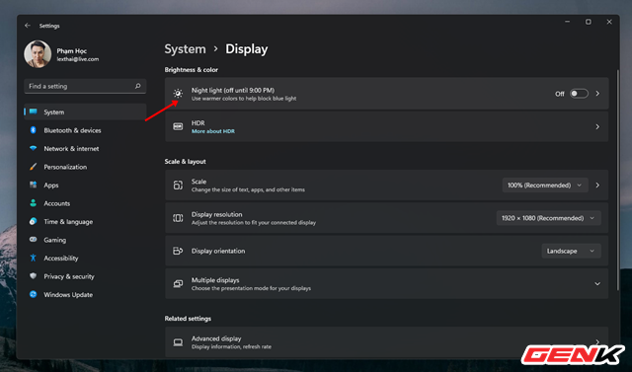
Task: Click the System monitor icon in sidebar
Action: click(34, 112)
